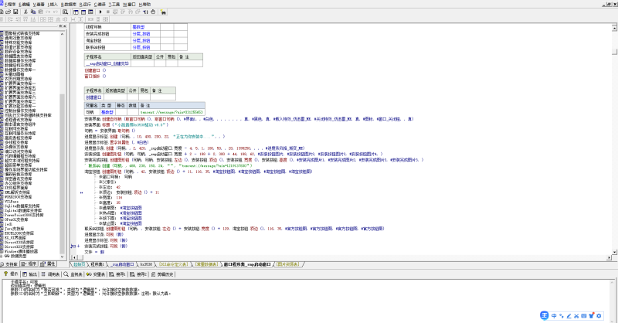
Task: Click the 创建窗口 subroutine name cell
Action: (x=93, y=97)
